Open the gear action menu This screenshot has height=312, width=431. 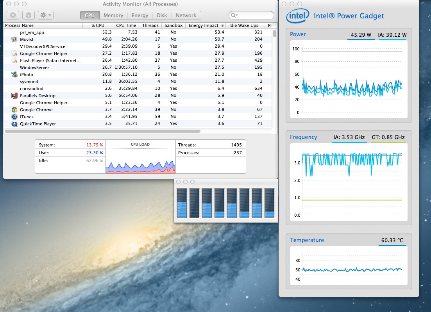tap(45, 15)
